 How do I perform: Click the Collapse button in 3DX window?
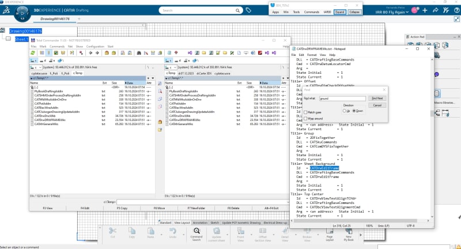[354, 12]
